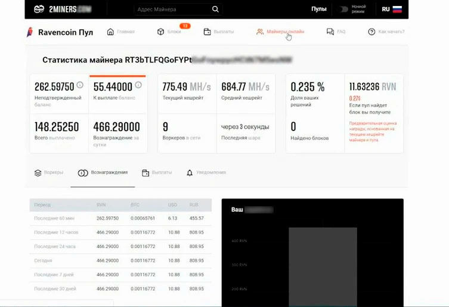Click the Блоки cube icon
Image resolution: width=449 pixels, height=307 pixels.
[160, 32]
